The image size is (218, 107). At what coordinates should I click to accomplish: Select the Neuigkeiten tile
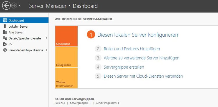click(x=67, y=57)
